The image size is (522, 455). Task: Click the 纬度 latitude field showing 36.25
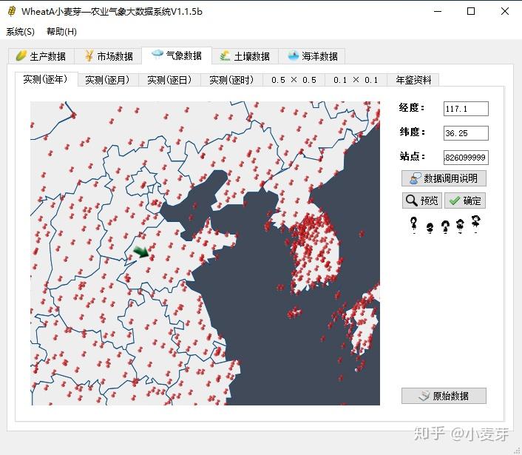[x=466, y=133]
